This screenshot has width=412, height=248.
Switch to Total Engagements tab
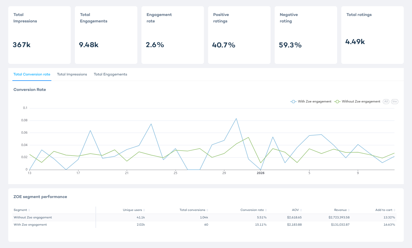(110, 74)
